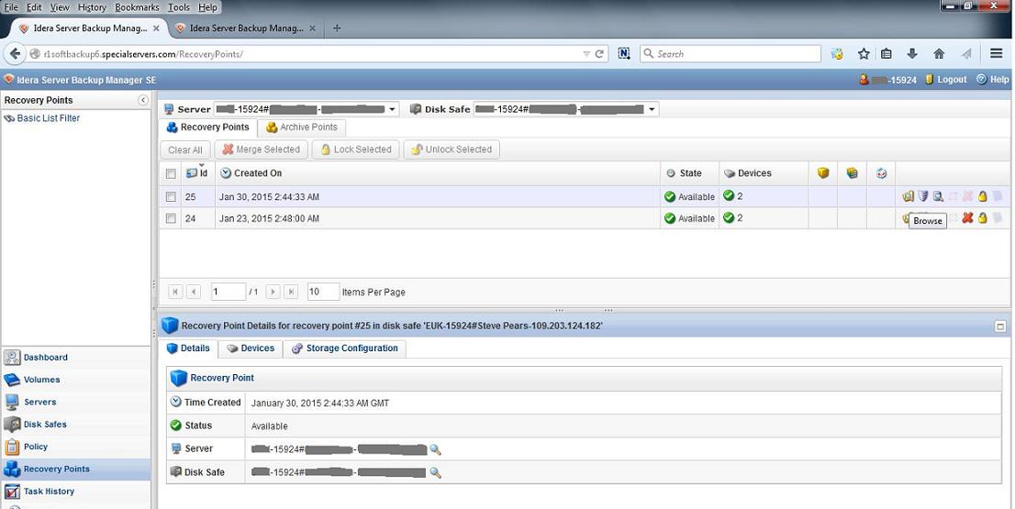
Task: Click the Clear All button
Action: [185, 149]
